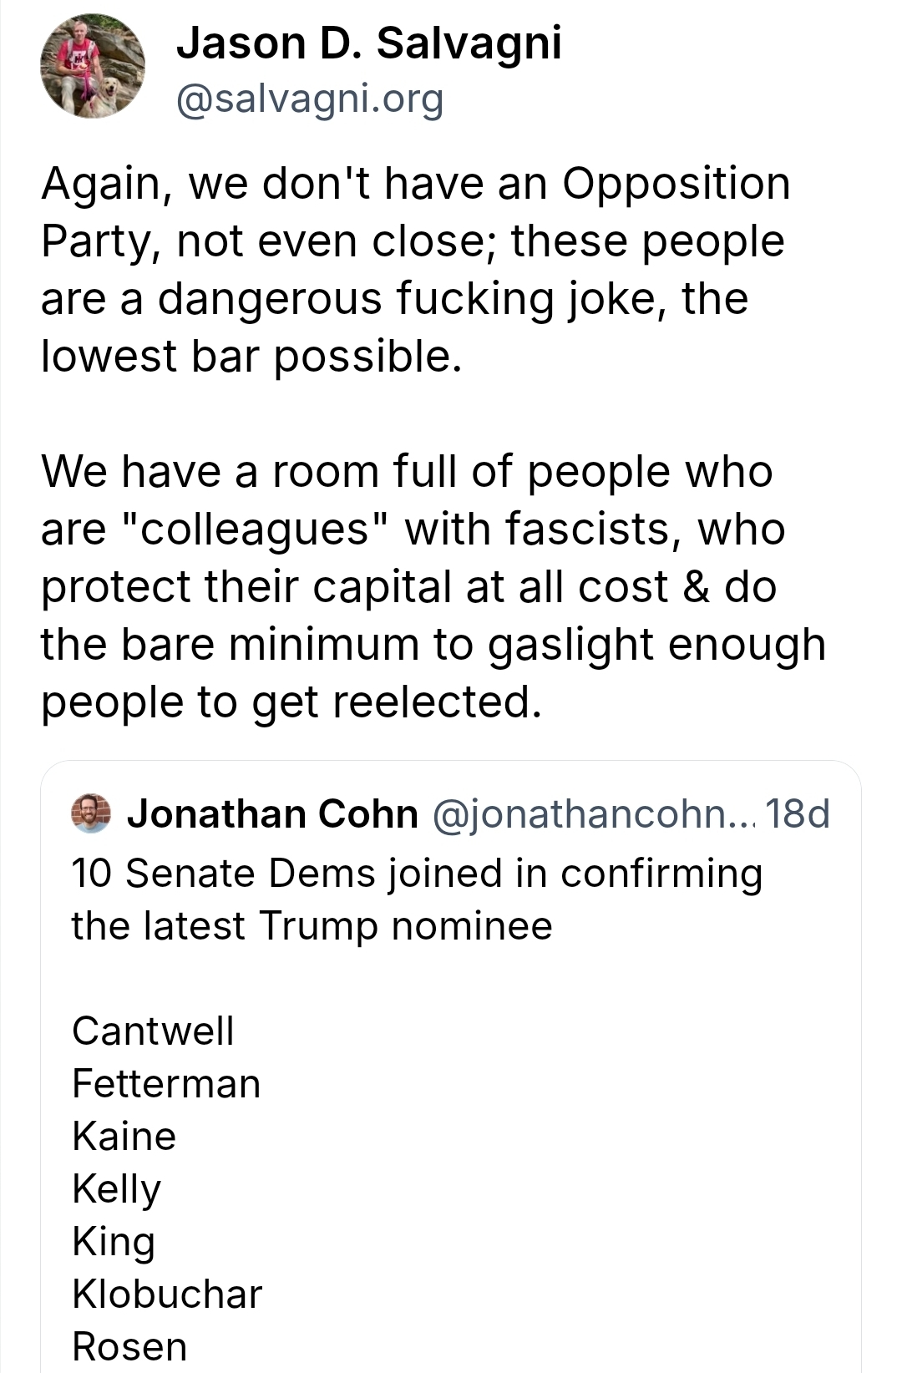Click the 'the latest Trump nominee' line

[x=312, y=926]
